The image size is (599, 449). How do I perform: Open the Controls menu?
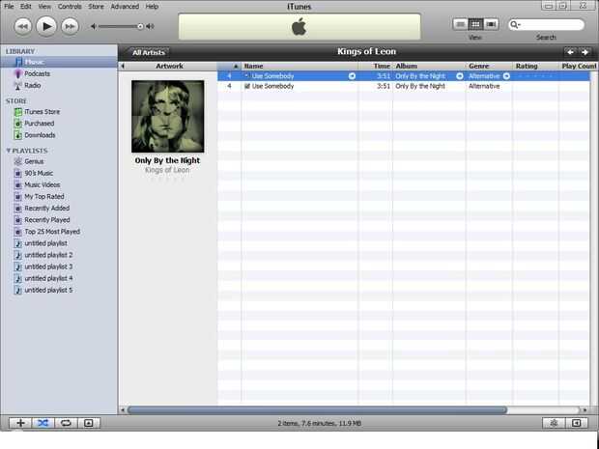(70, 7)
